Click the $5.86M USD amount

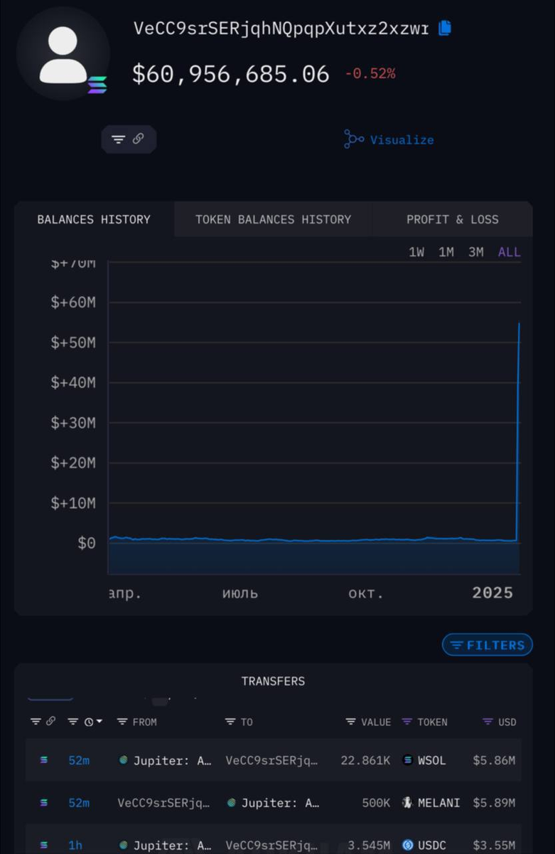coord(494,760)
